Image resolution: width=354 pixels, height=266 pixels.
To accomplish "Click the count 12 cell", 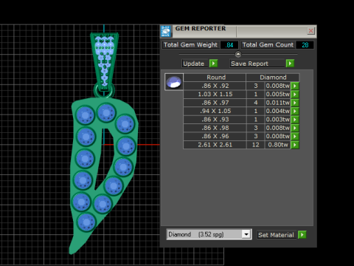I will click(x=256, y=145).
